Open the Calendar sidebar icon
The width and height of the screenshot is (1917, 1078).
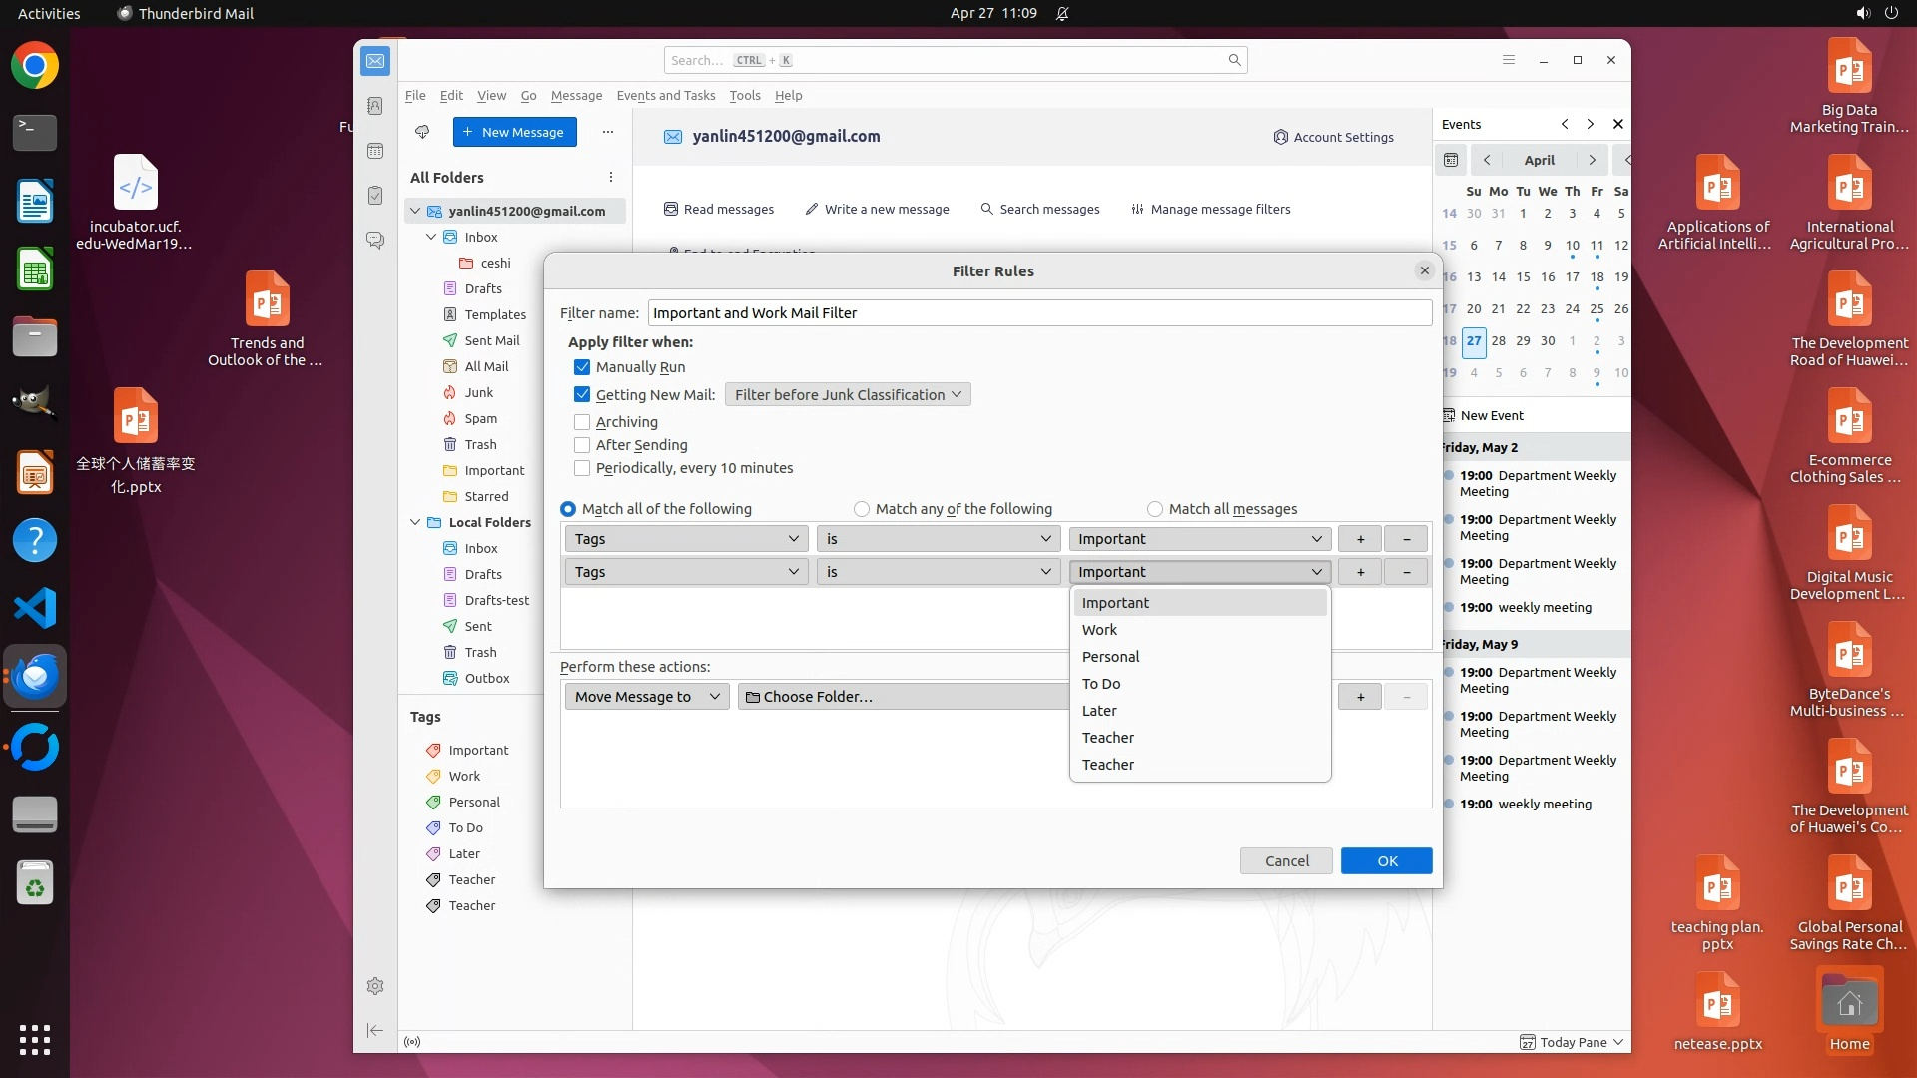tap(375, 151)
